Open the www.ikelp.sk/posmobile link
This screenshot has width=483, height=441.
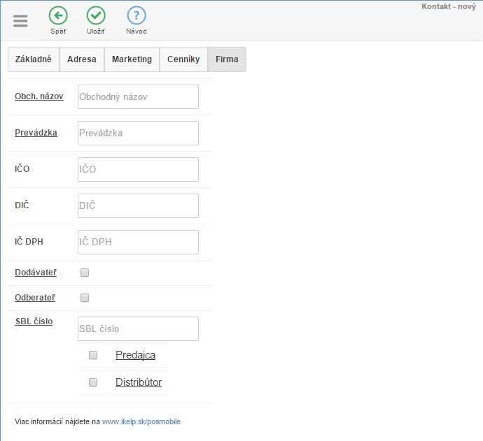[x=141, y=422]
